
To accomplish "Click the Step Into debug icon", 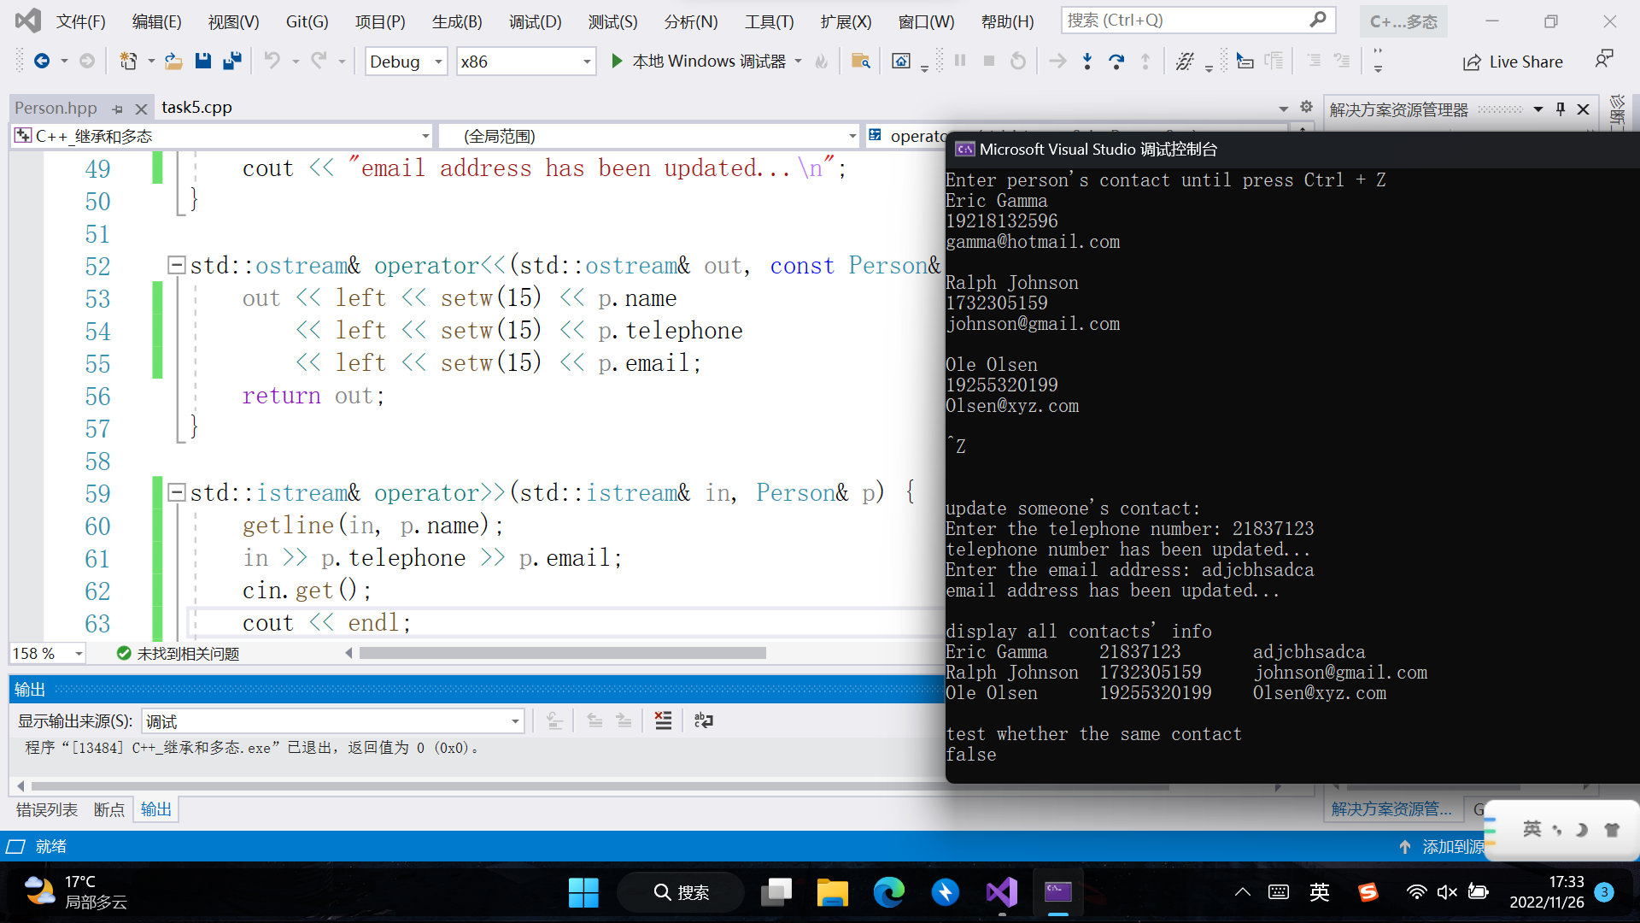I will (1086, 61).
